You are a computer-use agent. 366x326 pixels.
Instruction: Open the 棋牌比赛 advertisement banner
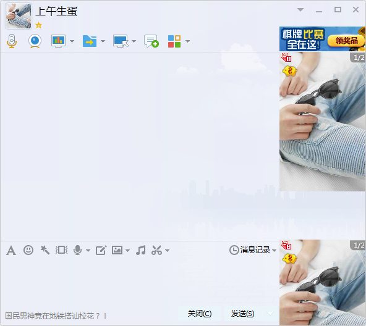coord(322,39)
